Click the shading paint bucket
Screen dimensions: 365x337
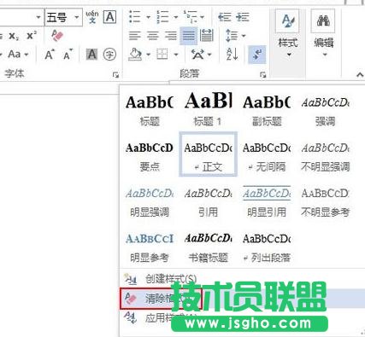coord(135,54)
